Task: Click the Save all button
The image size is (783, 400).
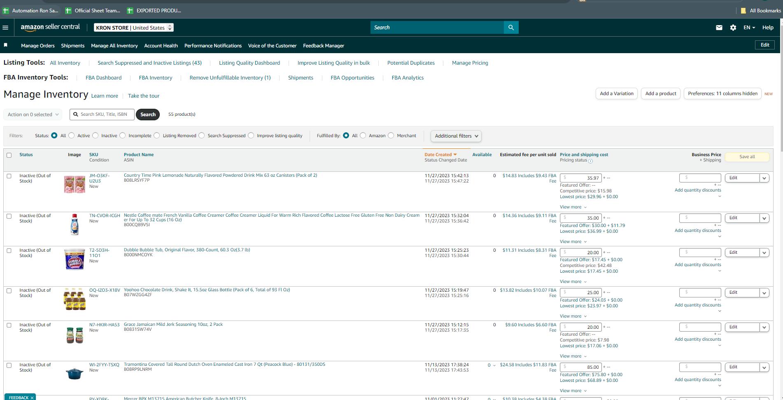Action: pos(747,157)
